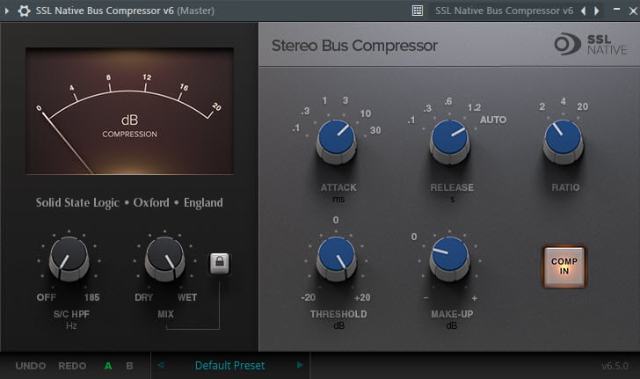Select next preset with right title arrow
The width and height of the screenshot is (640, 379).
pos(597,11)
